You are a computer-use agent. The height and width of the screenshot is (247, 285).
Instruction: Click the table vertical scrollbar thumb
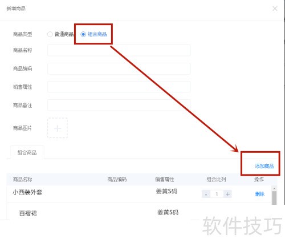(x=274, y=198)
